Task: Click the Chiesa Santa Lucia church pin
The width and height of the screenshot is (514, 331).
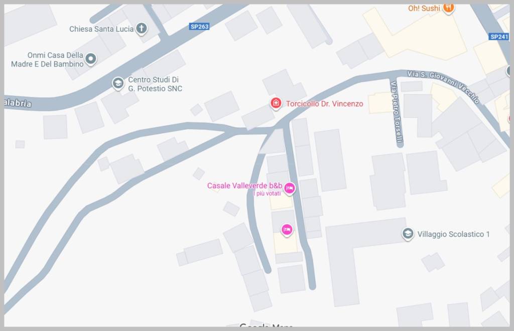Action: [x=142, y=29]
